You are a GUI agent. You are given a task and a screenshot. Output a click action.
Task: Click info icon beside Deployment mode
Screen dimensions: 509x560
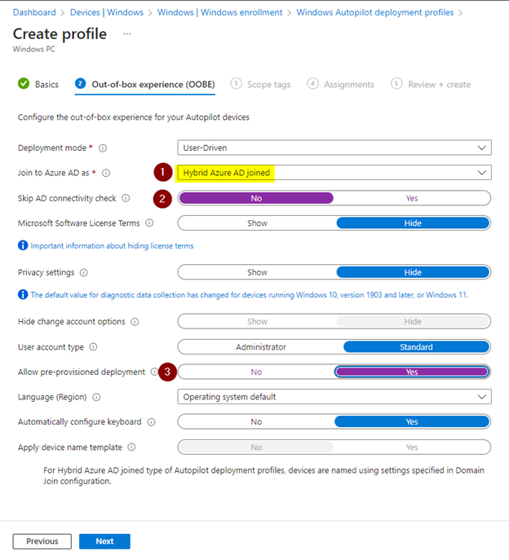click(x=103, y=148)
